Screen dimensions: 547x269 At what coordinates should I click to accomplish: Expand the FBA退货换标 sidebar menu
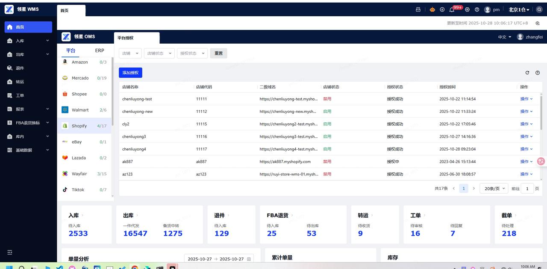point(28,123)
